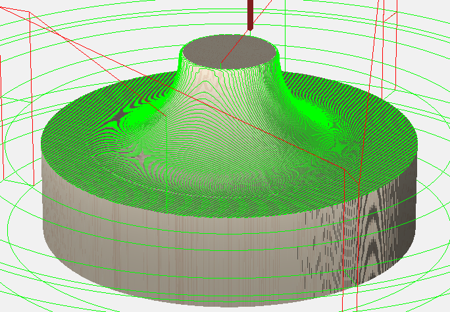This screenshot has width=450, height=312.
Task: Select the flat circular top of the part
Action: coord(230,52)
